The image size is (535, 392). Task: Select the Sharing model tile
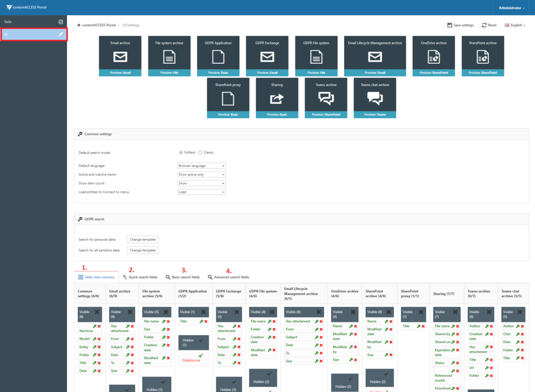coord(277,97)
